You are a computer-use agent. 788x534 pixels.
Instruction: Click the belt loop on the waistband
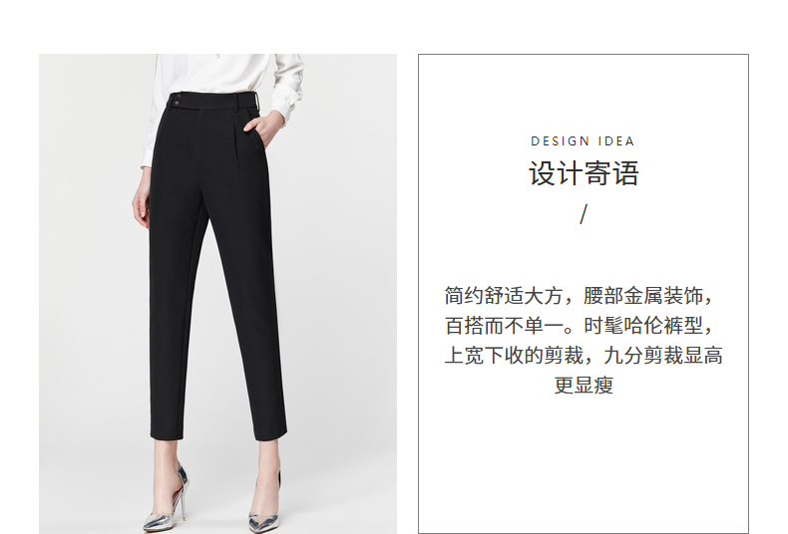point(240,103)
